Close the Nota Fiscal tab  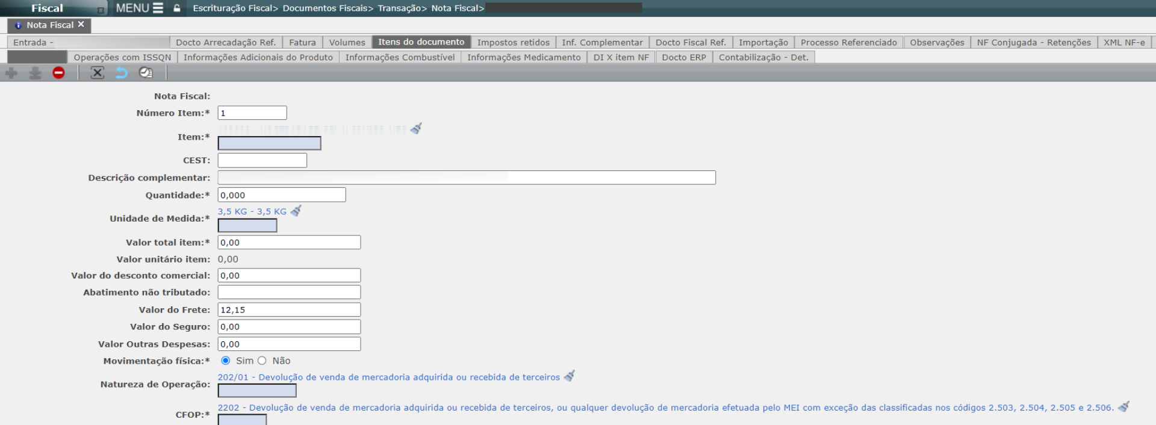coord(81,25)
